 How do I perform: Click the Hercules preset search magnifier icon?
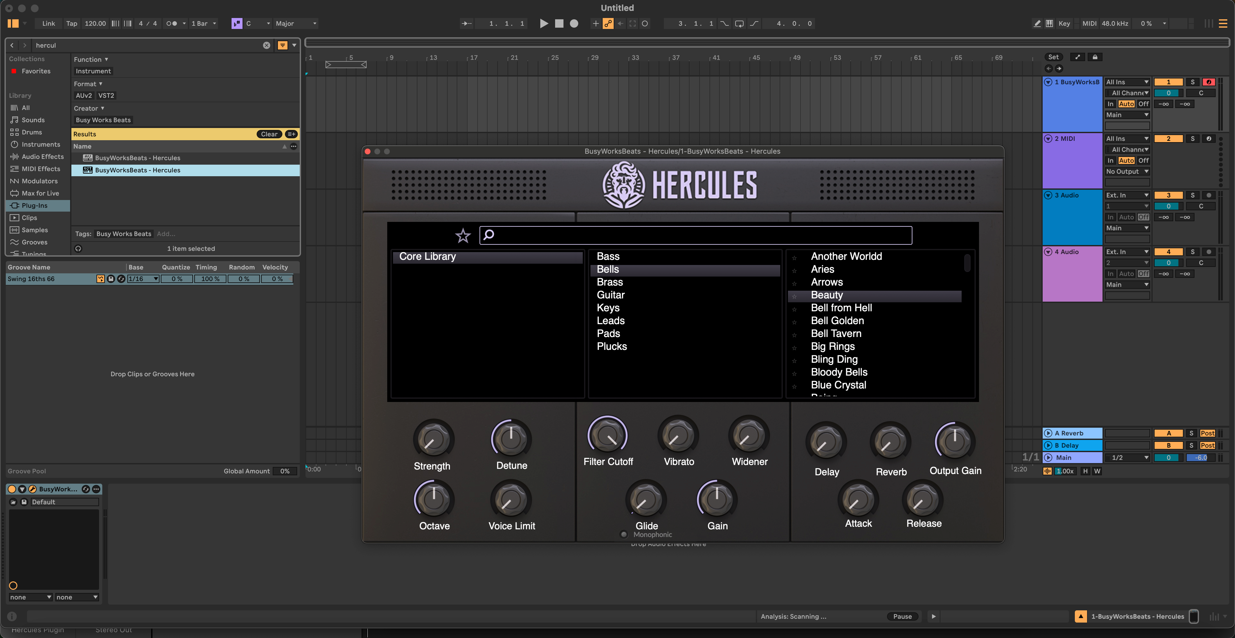tap(489, 234)
